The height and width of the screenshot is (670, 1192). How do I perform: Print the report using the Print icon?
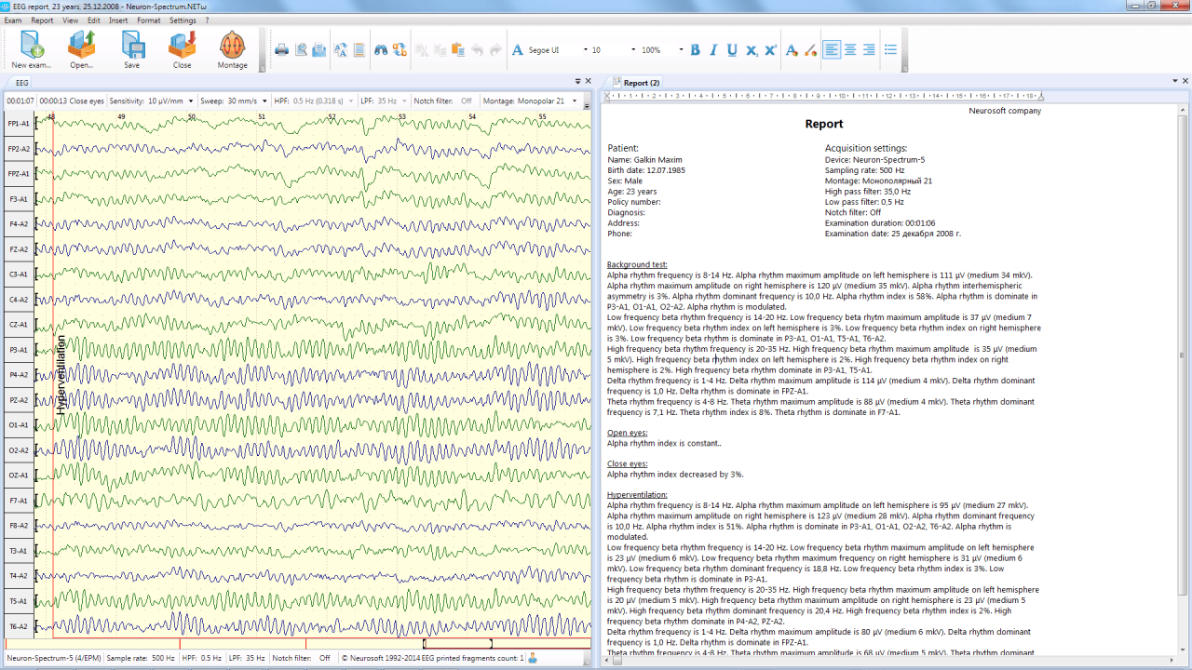coord(281,49)
